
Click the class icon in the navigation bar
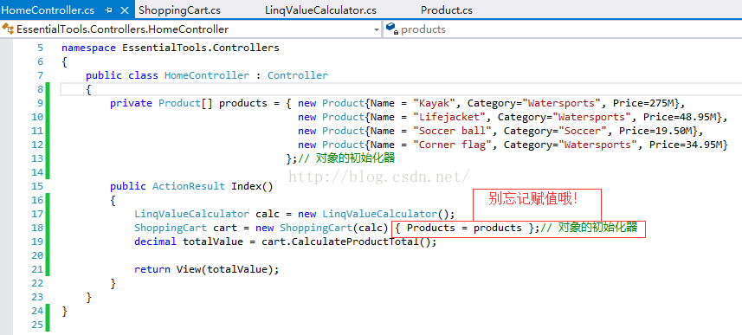pyautogui.click(x=8, y=29)
